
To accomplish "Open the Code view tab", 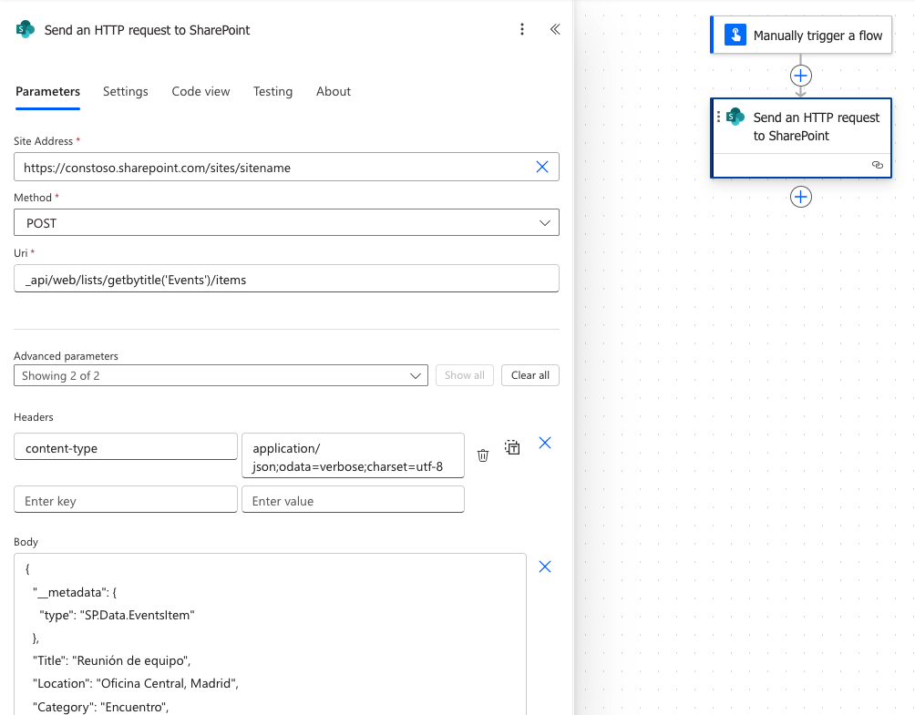I will point(200,91).
